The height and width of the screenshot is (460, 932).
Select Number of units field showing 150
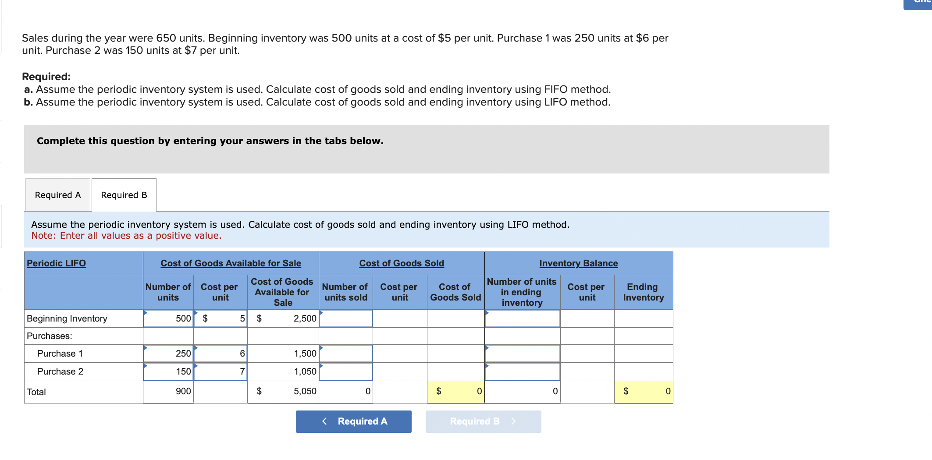tap(168, 371)
